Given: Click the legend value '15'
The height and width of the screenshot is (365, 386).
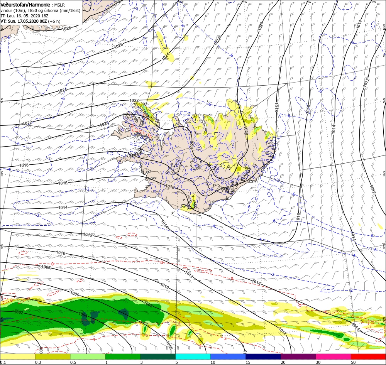Looking at the screenshot, I should pos(248,362).
